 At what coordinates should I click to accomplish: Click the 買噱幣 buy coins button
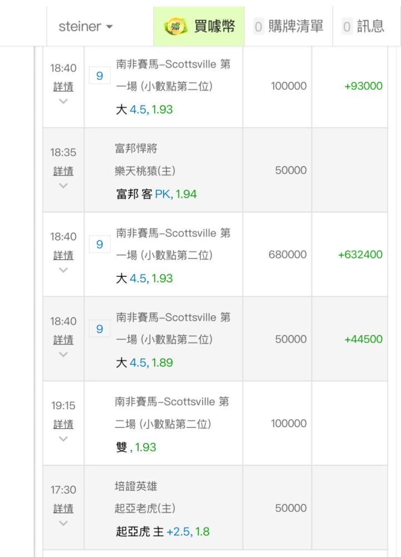point(214,27)
